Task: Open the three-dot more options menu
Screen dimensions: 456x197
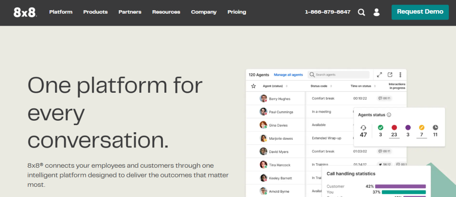Action: (x=400, y=75)
